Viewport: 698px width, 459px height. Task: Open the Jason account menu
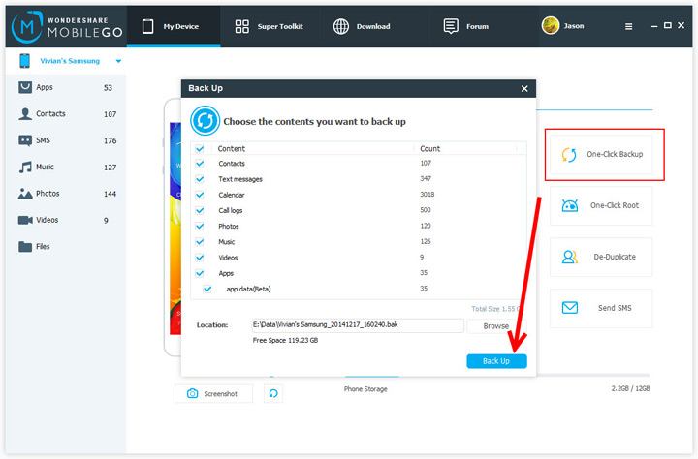click(568, 26)
